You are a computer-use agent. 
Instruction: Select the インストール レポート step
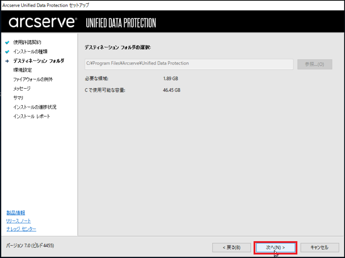click(x=32, y=116)
